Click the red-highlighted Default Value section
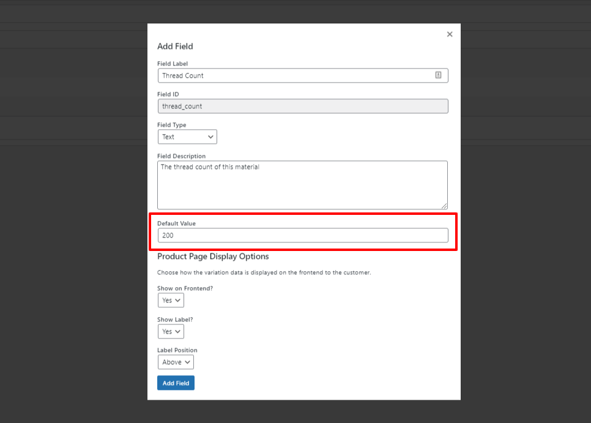Image resolution: width=591 pixels, height=423 pixels. [302, 231]
